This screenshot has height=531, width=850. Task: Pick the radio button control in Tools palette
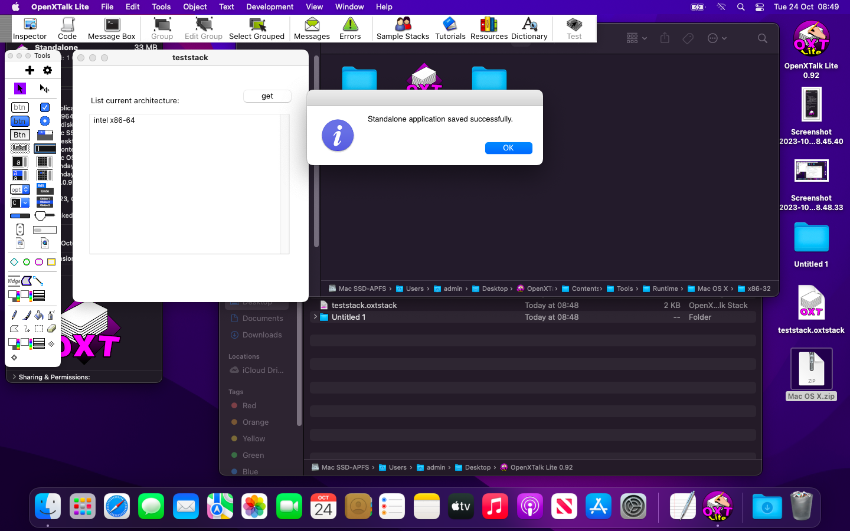(x=45, y=121)
